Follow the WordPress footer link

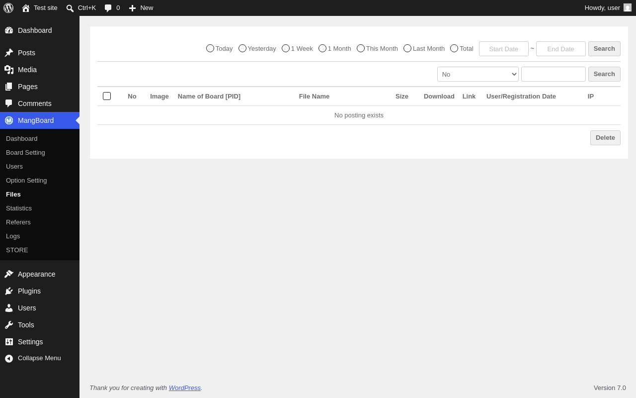click(x=185, y=388)
